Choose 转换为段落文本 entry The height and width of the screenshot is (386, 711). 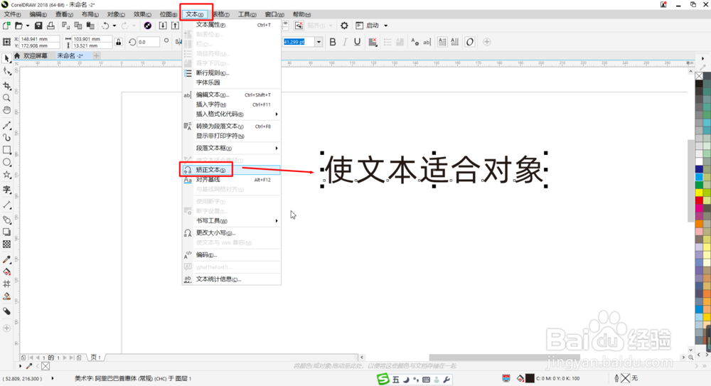[231, 127]
